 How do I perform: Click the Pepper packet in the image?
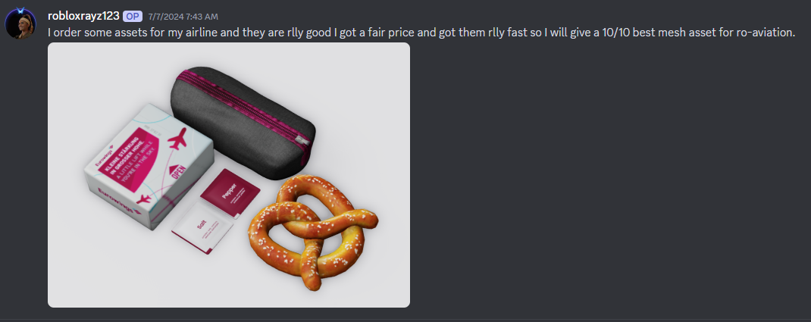(230, 192)
